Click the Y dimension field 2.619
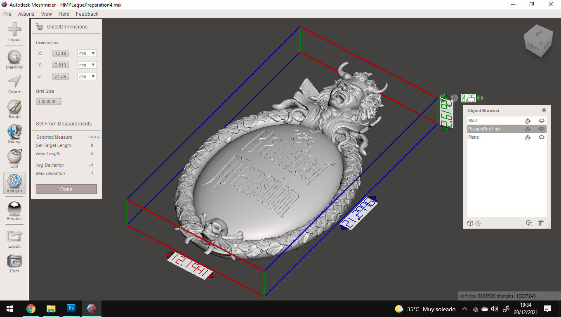Screen dimensions: 561x317 (61, 65)
